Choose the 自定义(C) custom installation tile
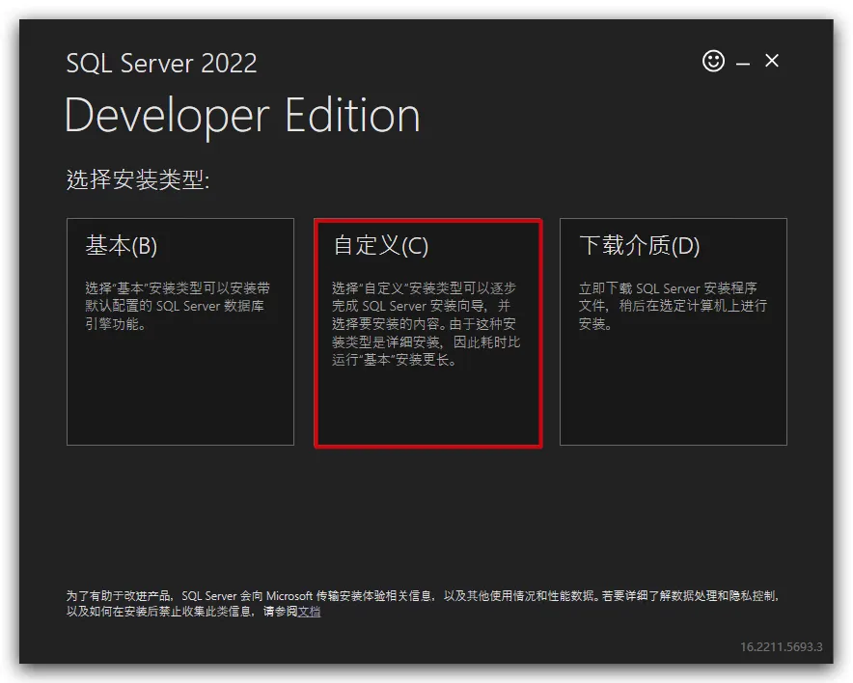Image resolution: width=853 pixels, height=683 pixels. tap(427, 333)
